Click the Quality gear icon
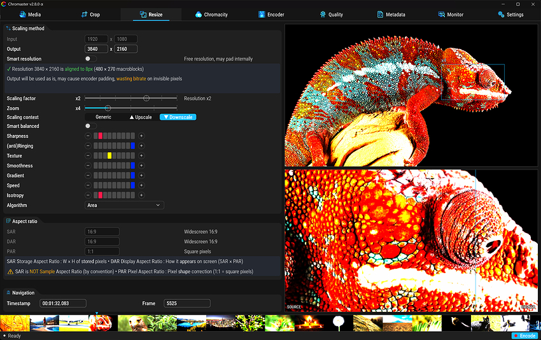Screen dimensions: 541x340 323,15
